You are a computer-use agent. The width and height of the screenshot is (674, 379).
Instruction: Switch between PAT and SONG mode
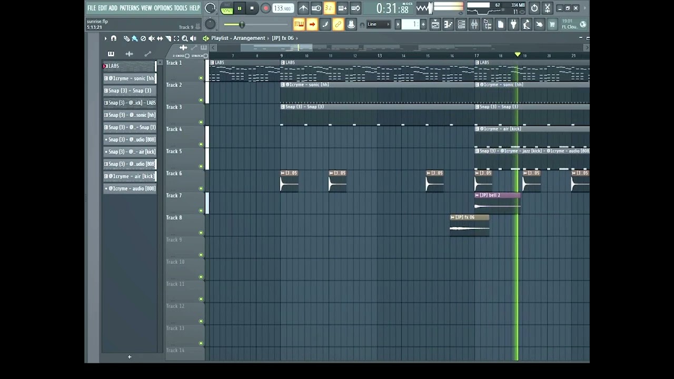click(227, 8)
